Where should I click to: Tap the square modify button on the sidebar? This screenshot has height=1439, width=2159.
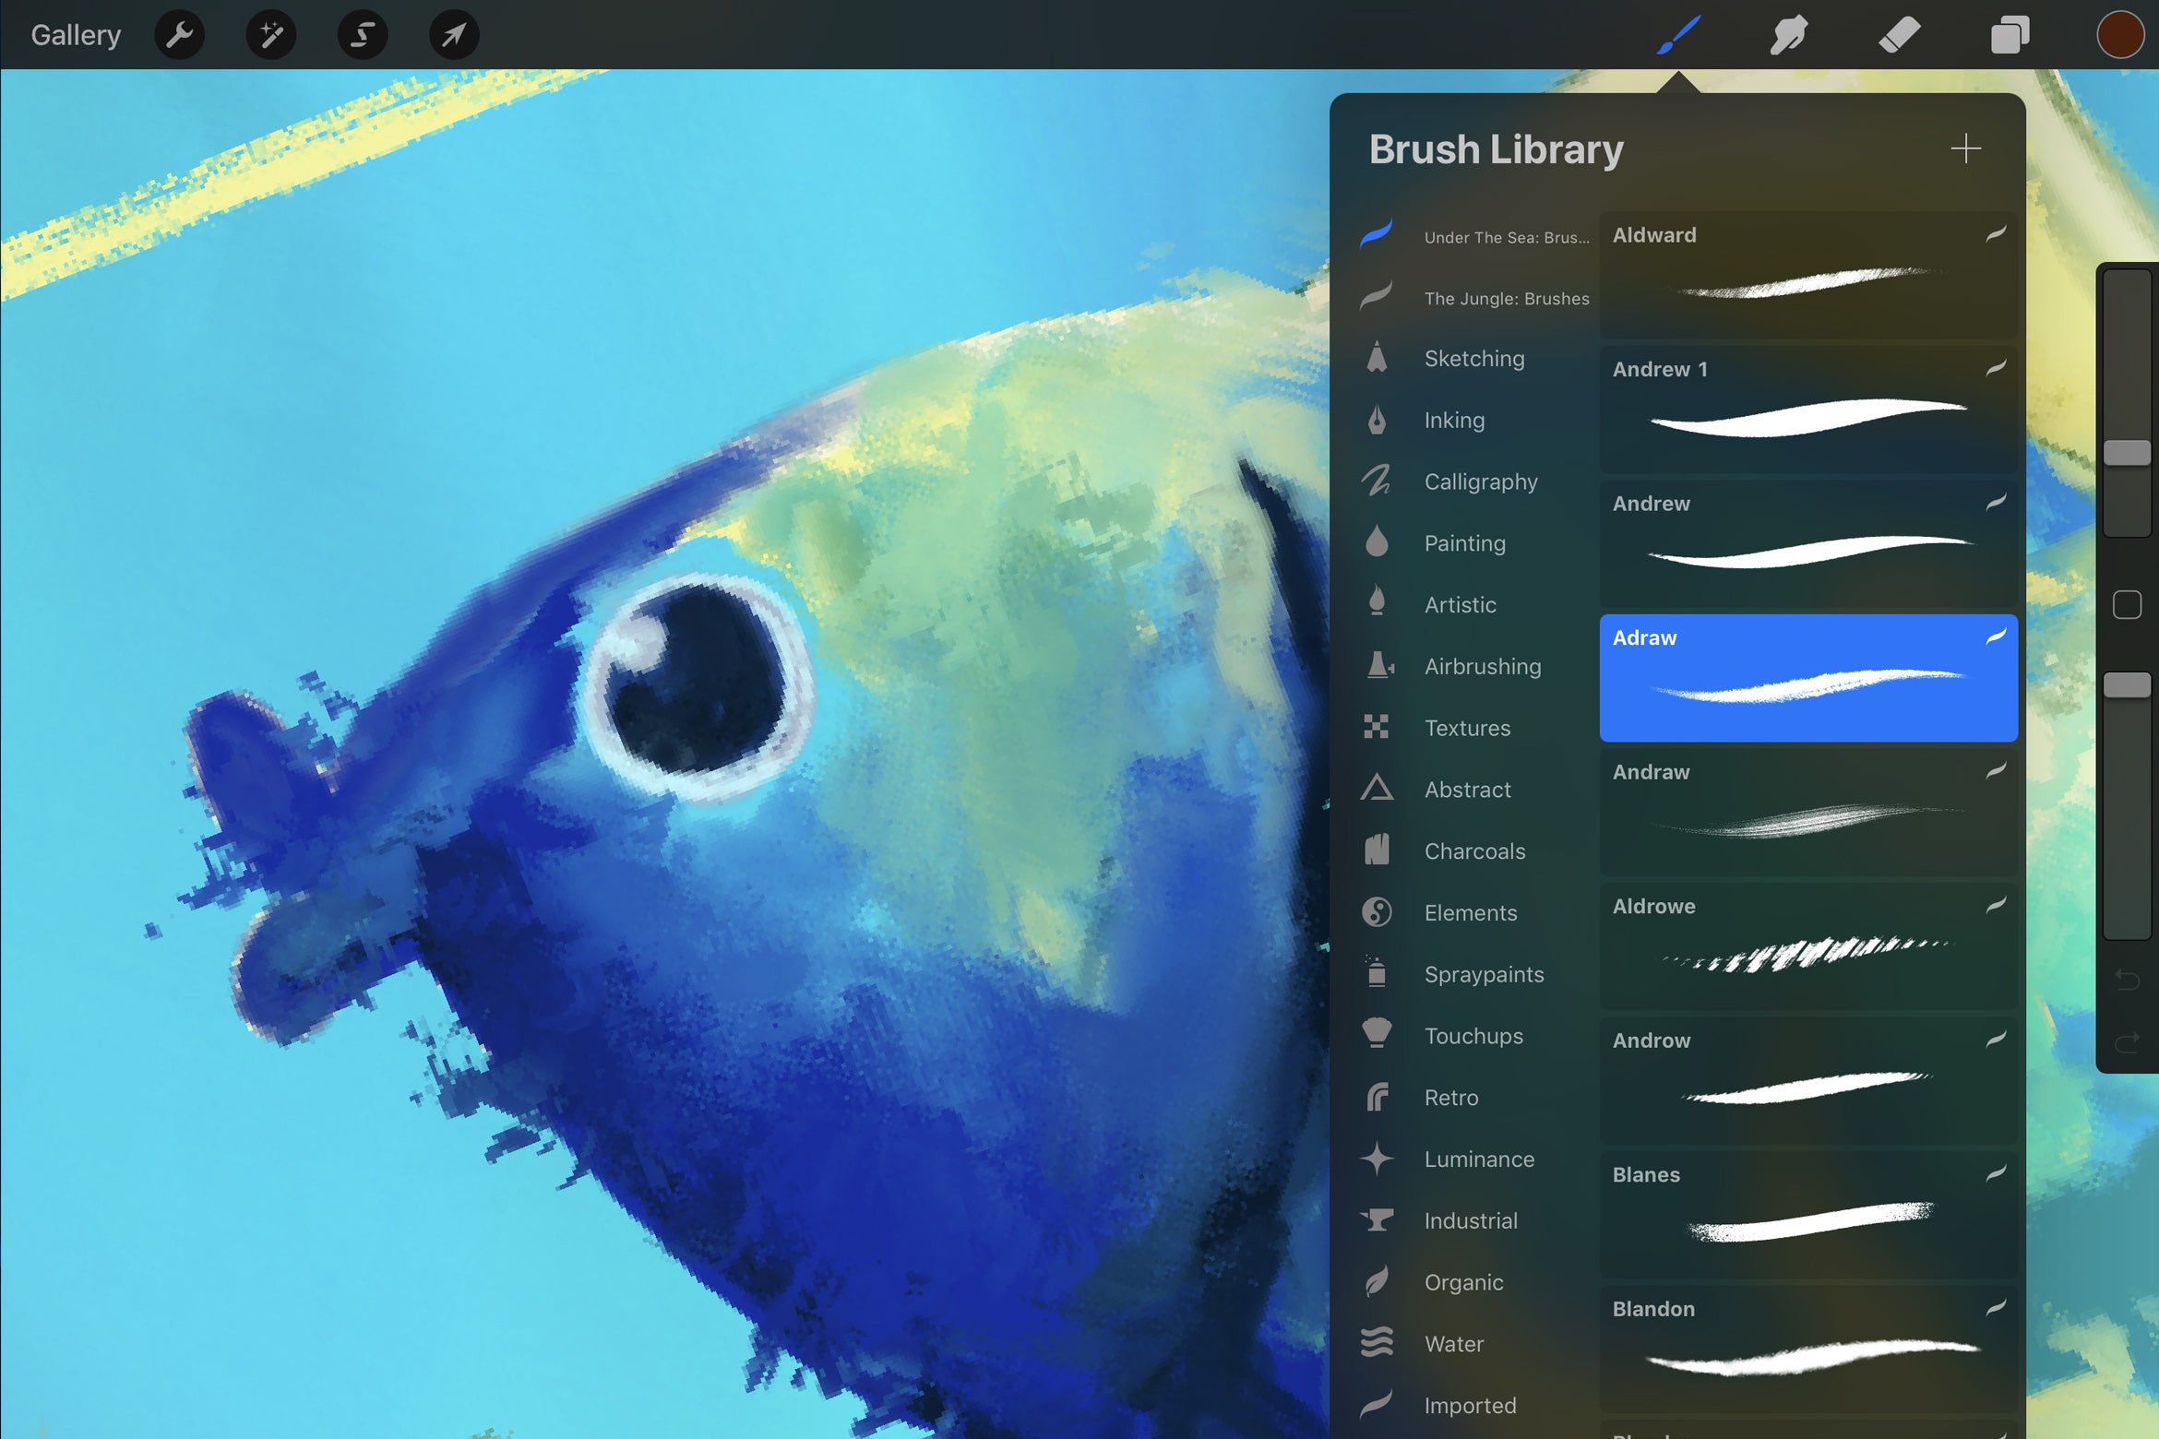[2129, 604]
